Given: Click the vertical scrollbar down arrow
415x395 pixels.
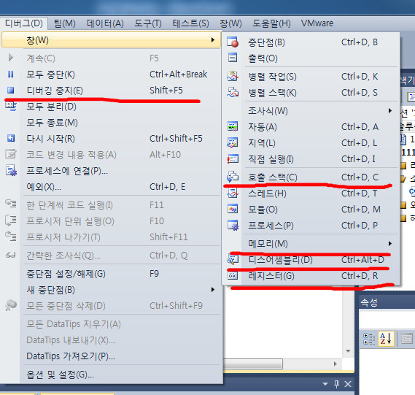Looking at the screenshot, I should [348, 351].
